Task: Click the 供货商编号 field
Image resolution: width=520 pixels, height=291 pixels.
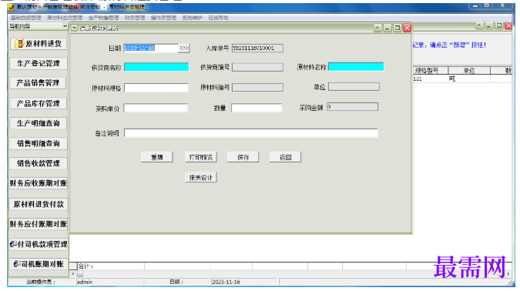Action: click(x=257, y=67)
